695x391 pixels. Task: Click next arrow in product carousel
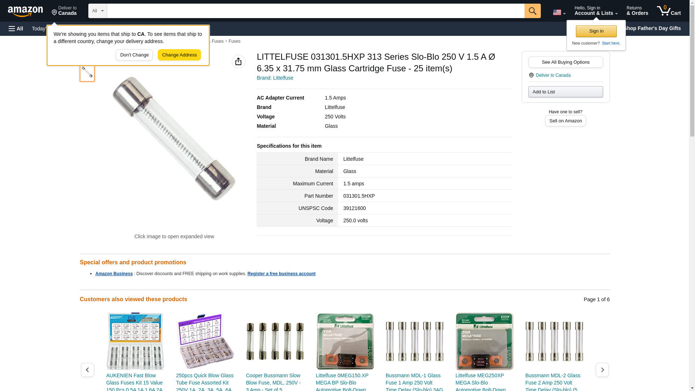602,370
